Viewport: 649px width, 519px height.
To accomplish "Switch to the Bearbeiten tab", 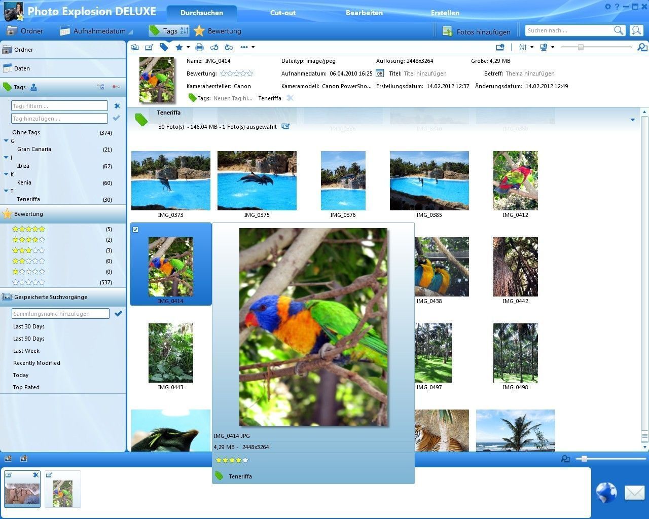I will click(x=364, y=13).
